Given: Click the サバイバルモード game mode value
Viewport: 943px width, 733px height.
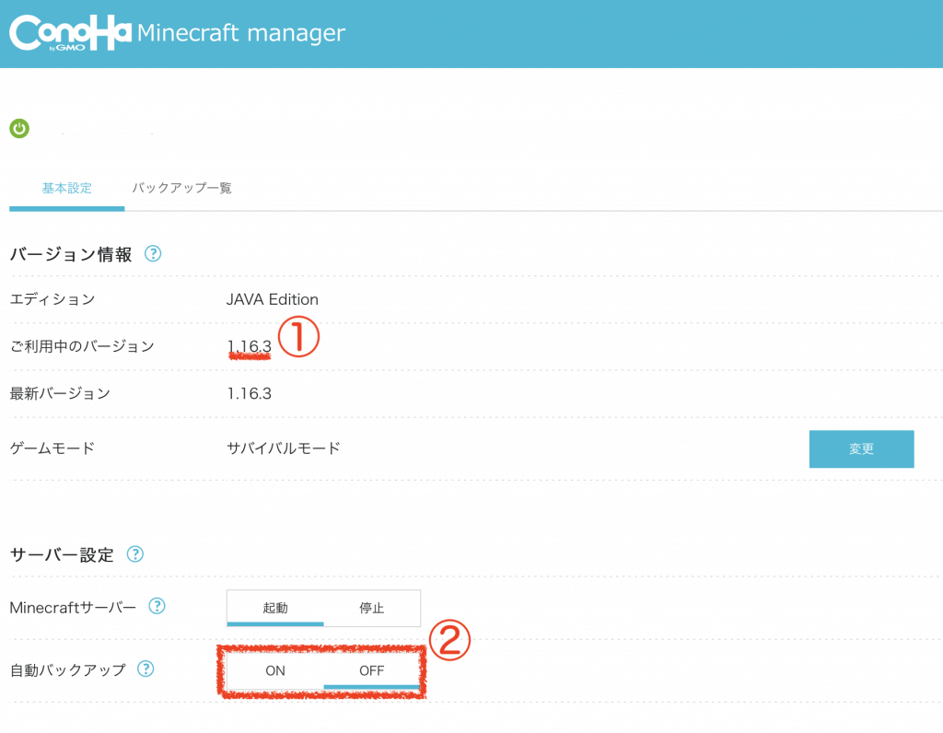Looking at the screenshot, I should [284, 448].
